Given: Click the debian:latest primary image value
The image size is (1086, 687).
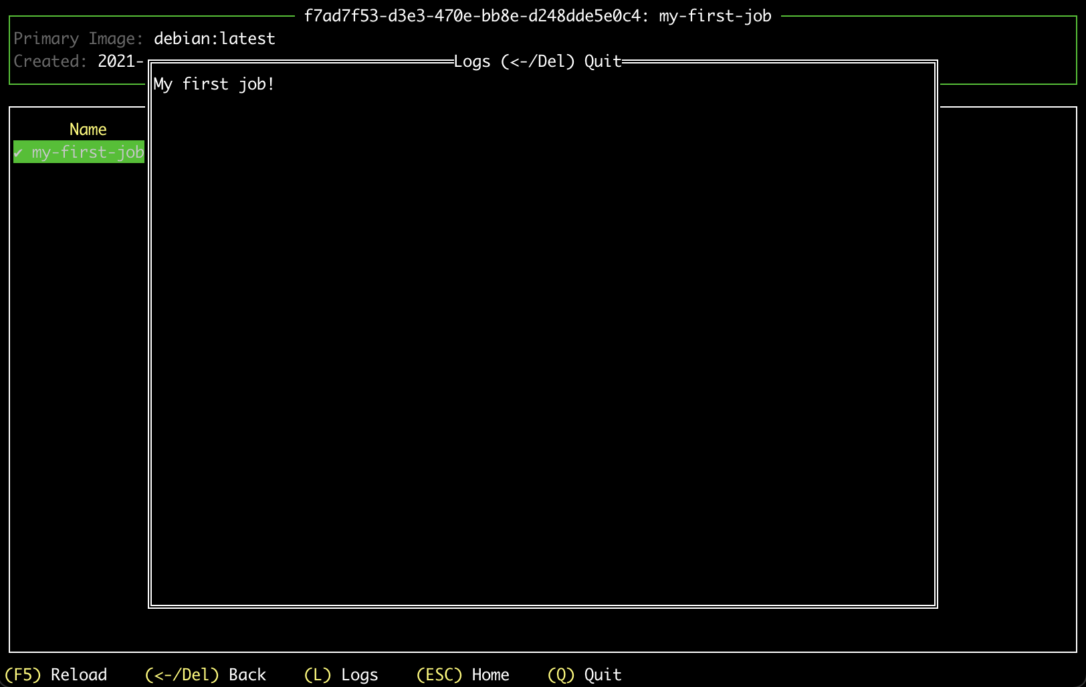Looking at the screenshot, I should pyautogui.click(x=215, y=39).
